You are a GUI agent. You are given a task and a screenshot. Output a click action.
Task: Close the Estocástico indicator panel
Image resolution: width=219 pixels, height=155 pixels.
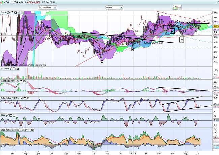[28, 98]
